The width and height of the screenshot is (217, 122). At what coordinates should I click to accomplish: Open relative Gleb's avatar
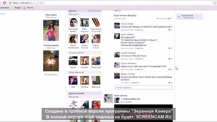pyautogui.click(x=73, y=80)
